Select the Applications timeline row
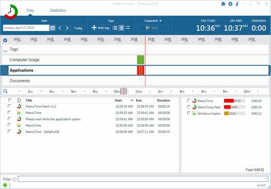The height and width of the screenshot is (189, 271). pos(135,71)
